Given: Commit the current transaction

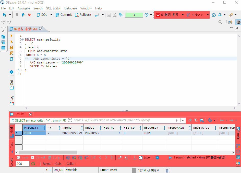Looking at the screenshot, I should click(64, 15).
